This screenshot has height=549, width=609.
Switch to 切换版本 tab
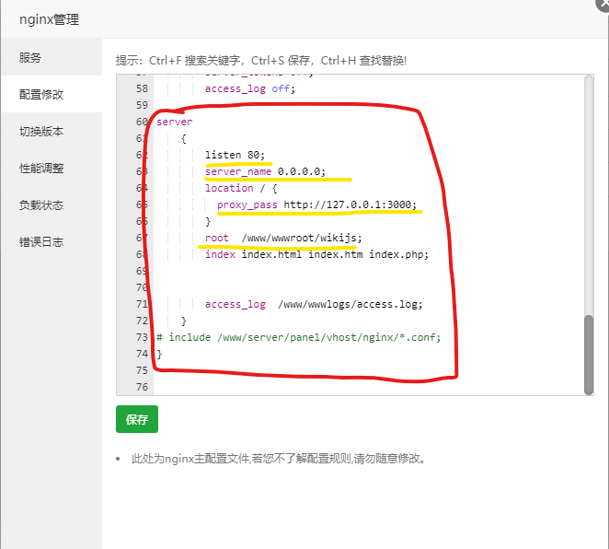point(52,132)
